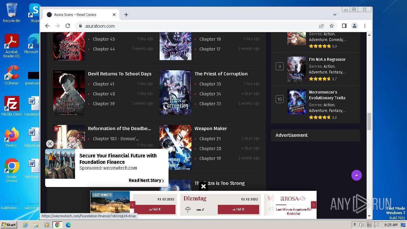407x229 pixels.
Task: Open the Chrome profile avatar
Action: click(355, 26)
